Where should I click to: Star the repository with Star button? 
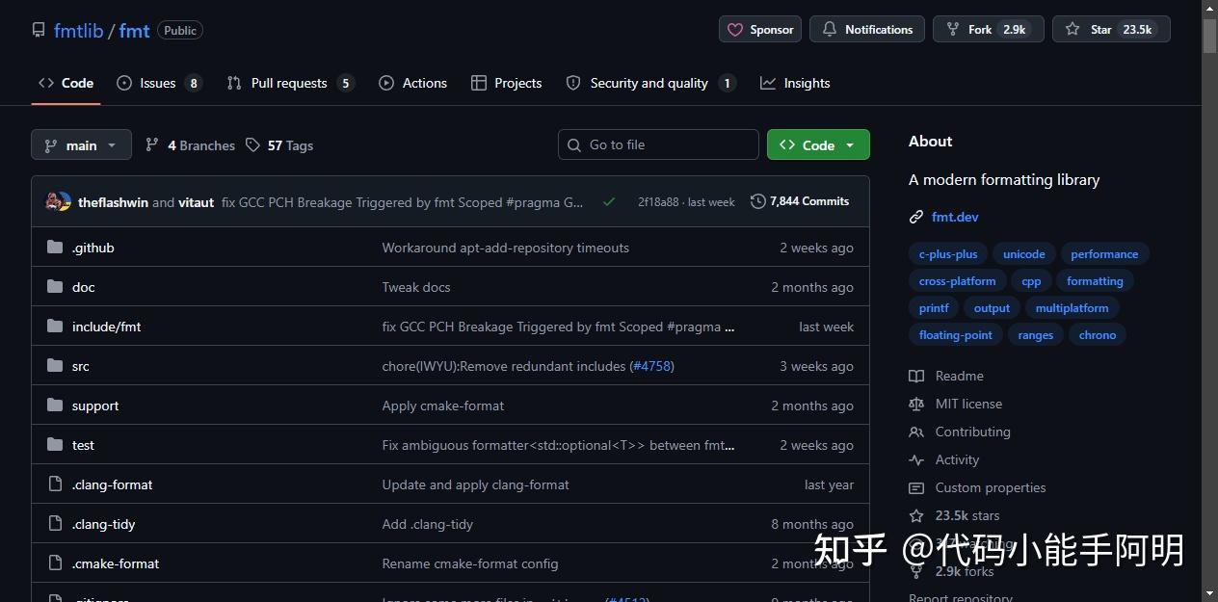[1111, 29]
